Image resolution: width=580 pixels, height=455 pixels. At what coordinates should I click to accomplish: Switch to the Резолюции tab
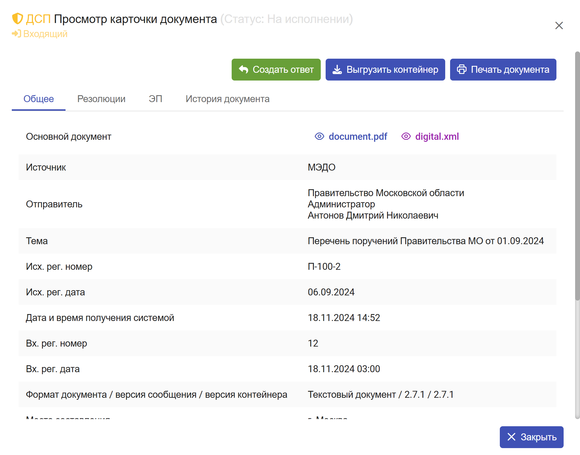point(101,99)
